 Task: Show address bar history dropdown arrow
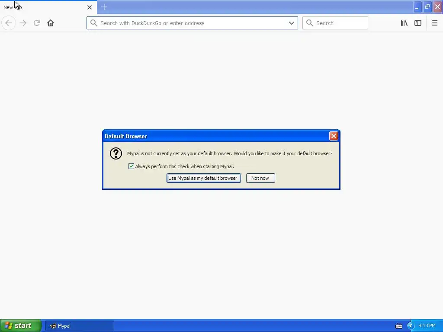292,23
